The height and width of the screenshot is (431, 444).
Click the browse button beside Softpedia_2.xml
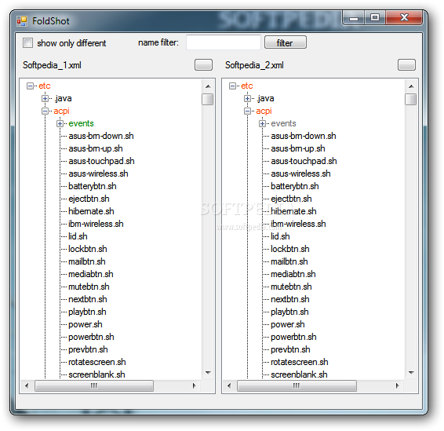tap(406, 65)
